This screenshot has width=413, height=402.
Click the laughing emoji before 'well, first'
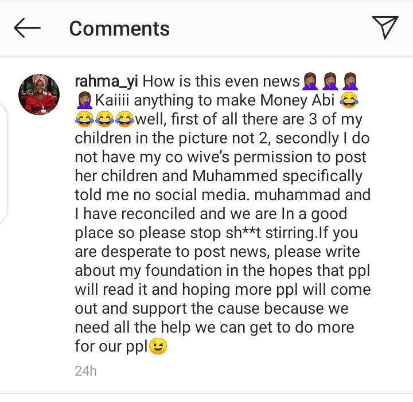point(125,119)
